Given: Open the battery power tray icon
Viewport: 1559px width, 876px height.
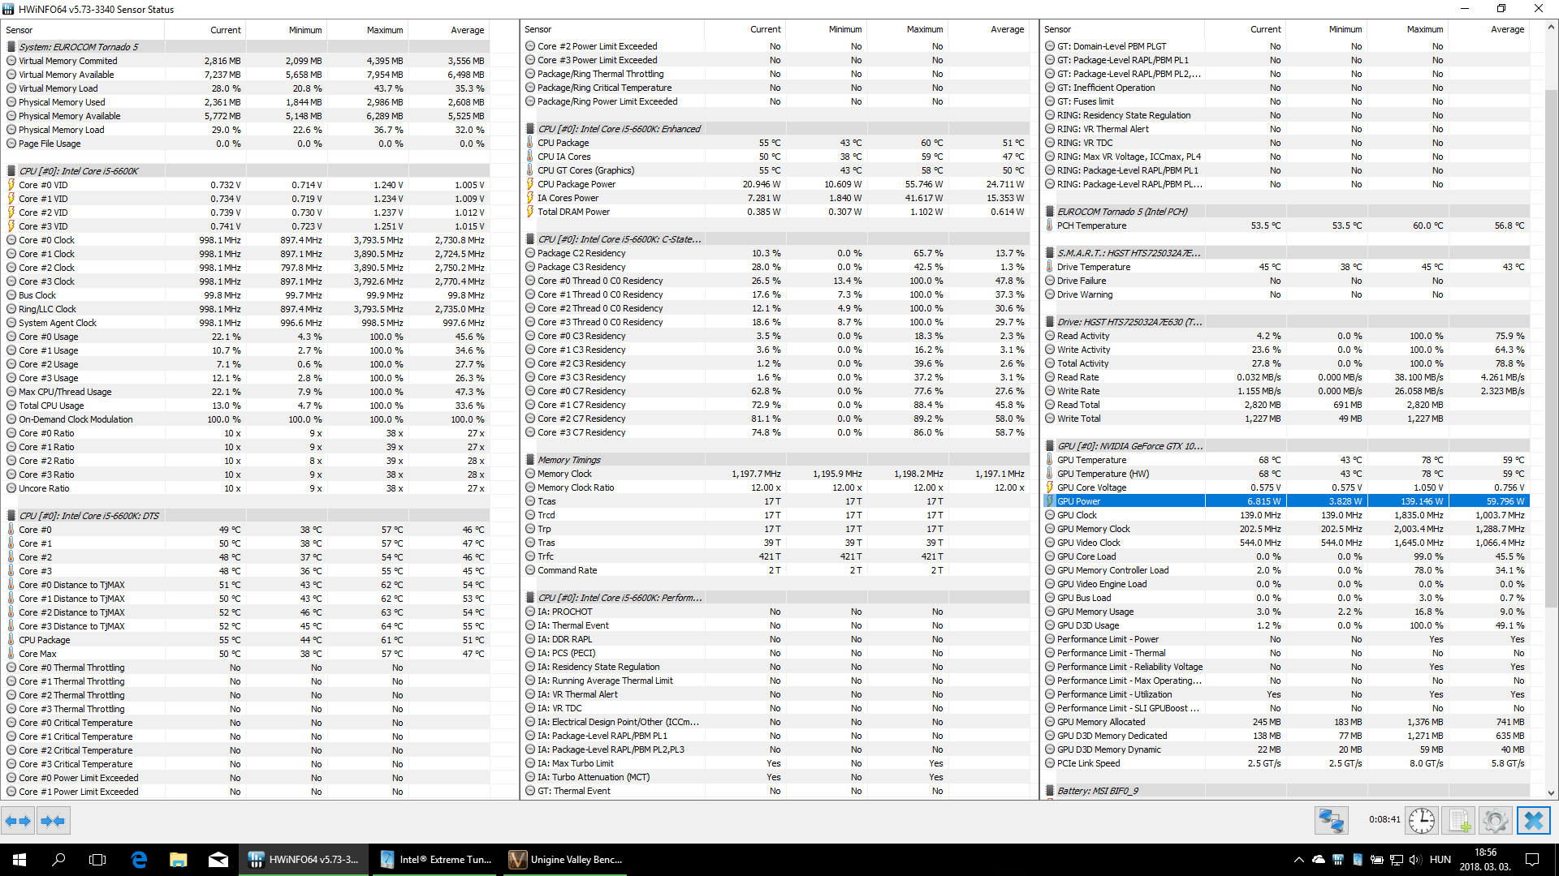Looking at the screenshot, I should [1377, 860].
